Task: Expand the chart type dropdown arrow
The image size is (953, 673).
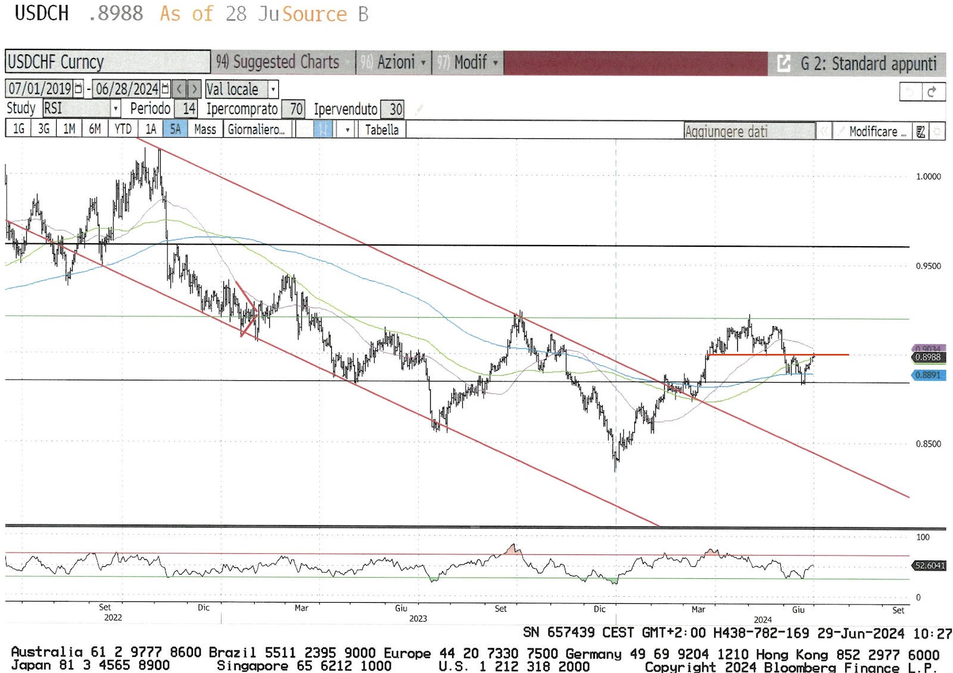Action: [x=347, y=129]
